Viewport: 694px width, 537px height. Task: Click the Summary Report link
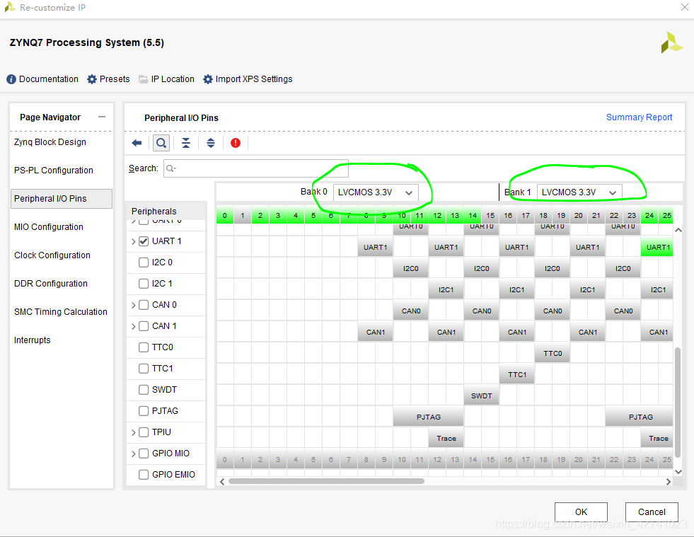[x=639, y=117]
